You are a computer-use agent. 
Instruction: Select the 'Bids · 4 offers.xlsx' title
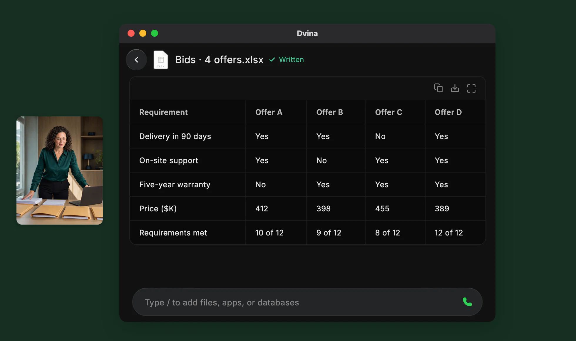coord(219,60)
